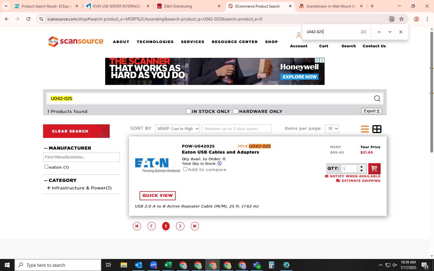Go to previous page pagination arrow
This screenshot has width=434, height=271.
coord(152,226)
